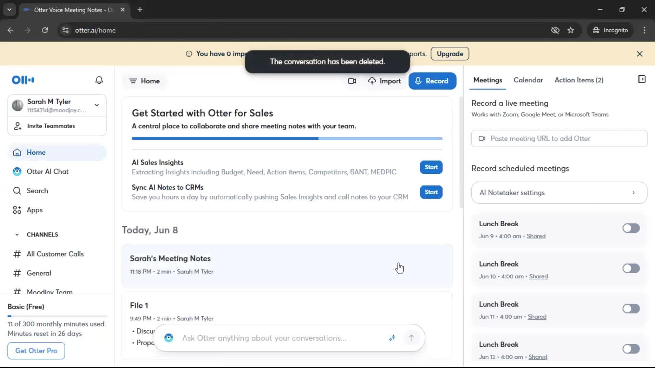655x368 pixels.
Task: Click the Paste meeting URL input field
Action: click(559, 138)
